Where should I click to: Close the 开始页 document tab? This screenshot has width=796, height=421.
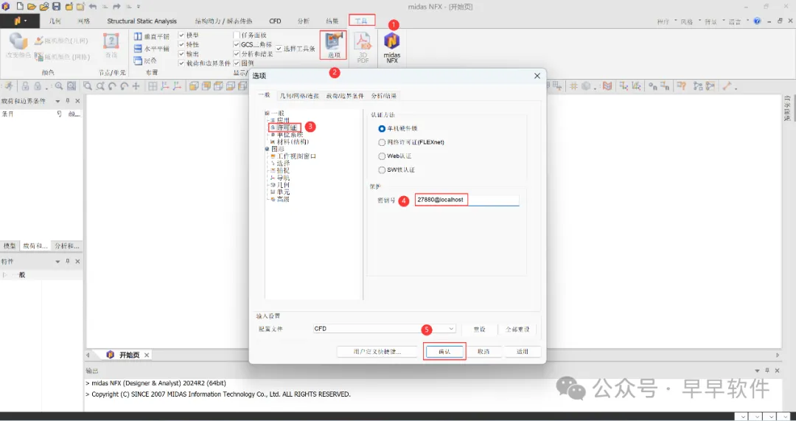(x=147, y=355)
